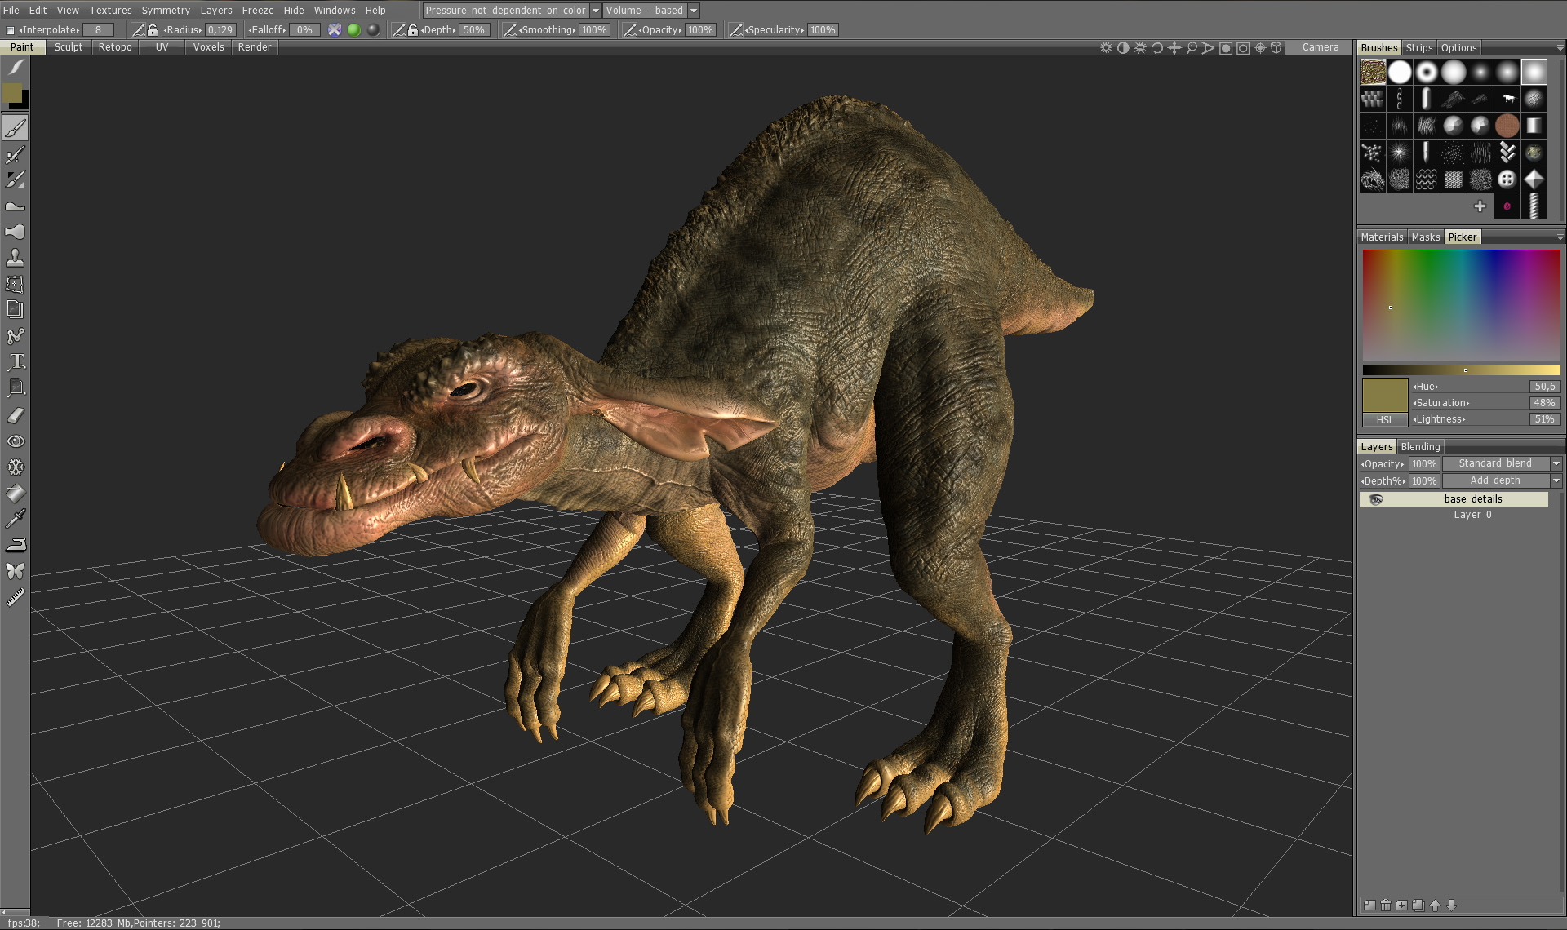This screenshot has width=1567, height=930.
Task: Click the delete layer trash icon
Action: point(1386,905)
